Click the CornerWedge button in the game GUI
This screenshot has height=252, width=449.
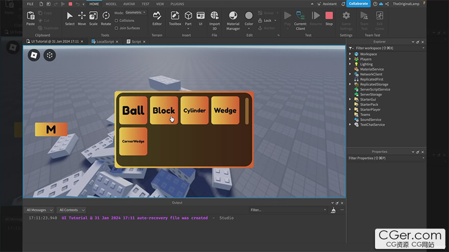click(x=133, y=142)
